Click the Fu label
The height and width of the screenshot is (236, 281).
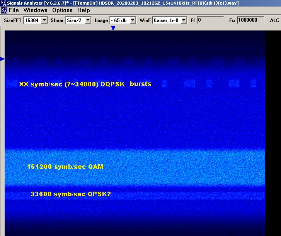click(232, 20)
